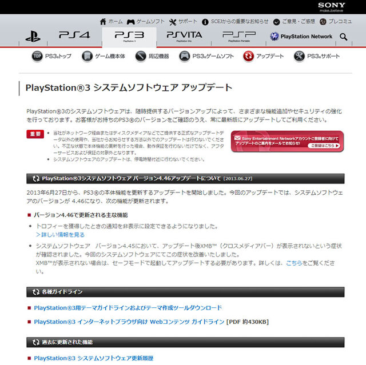Click the tools icon for PS3サポート

[x=299, y=56]
